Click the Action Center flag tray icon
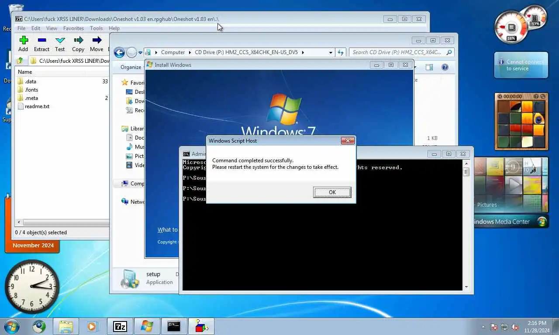The height and width of the screenshot is (335, 559). 494,327
